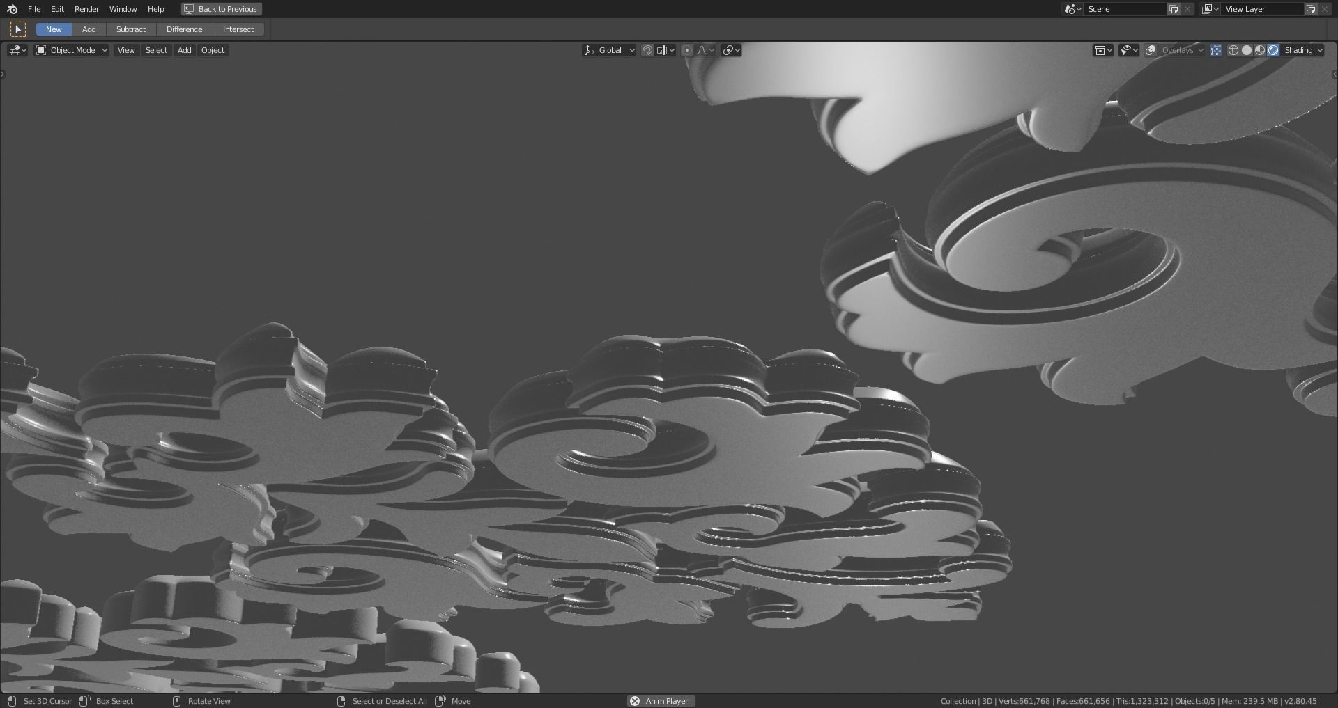Add a new view layer
The image size is (1338, 708).
coord(1311,9)
